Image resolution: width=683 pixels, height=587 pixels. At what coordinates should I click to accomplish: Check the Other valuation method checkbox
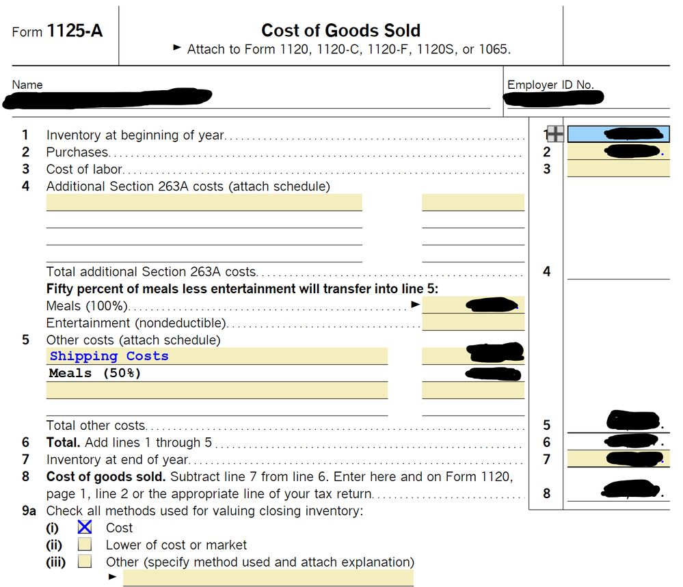[85, 562]
